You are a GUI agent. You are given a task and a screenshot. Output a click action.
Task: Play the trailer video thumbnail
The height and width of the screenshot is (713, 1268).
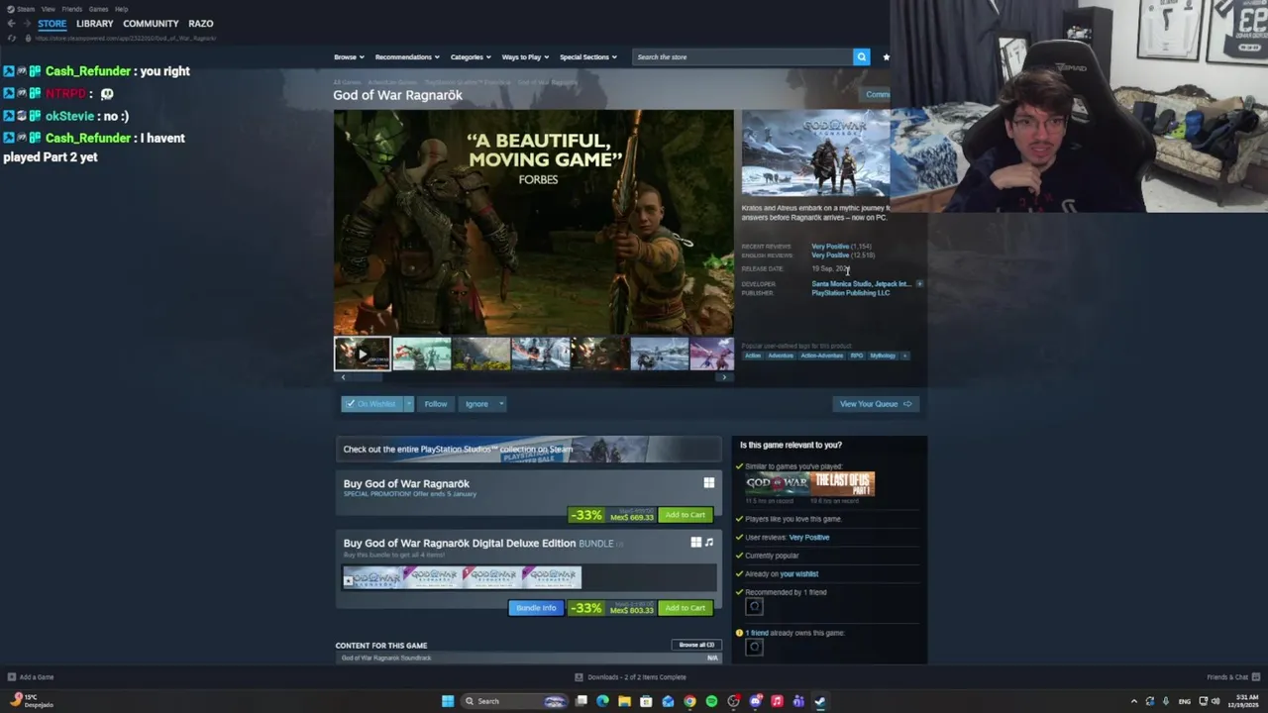pos(362,354)
